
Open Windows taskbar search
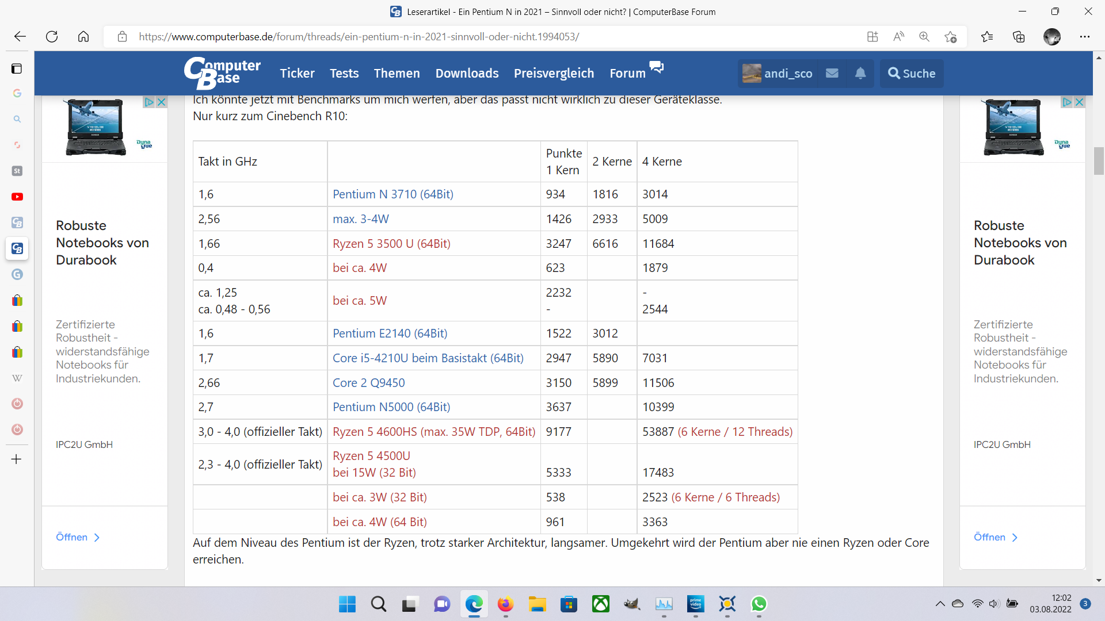pyautogui.click(x=379, y=604)
